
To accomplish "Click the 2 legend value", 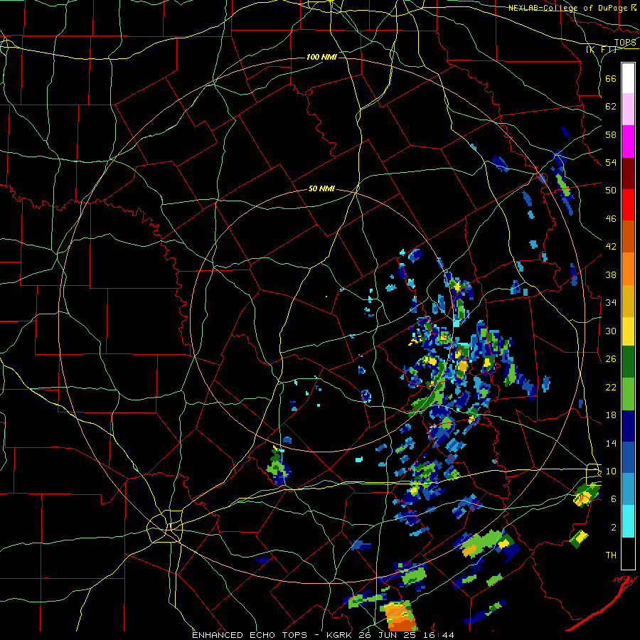I will click(x=614, y=528).
